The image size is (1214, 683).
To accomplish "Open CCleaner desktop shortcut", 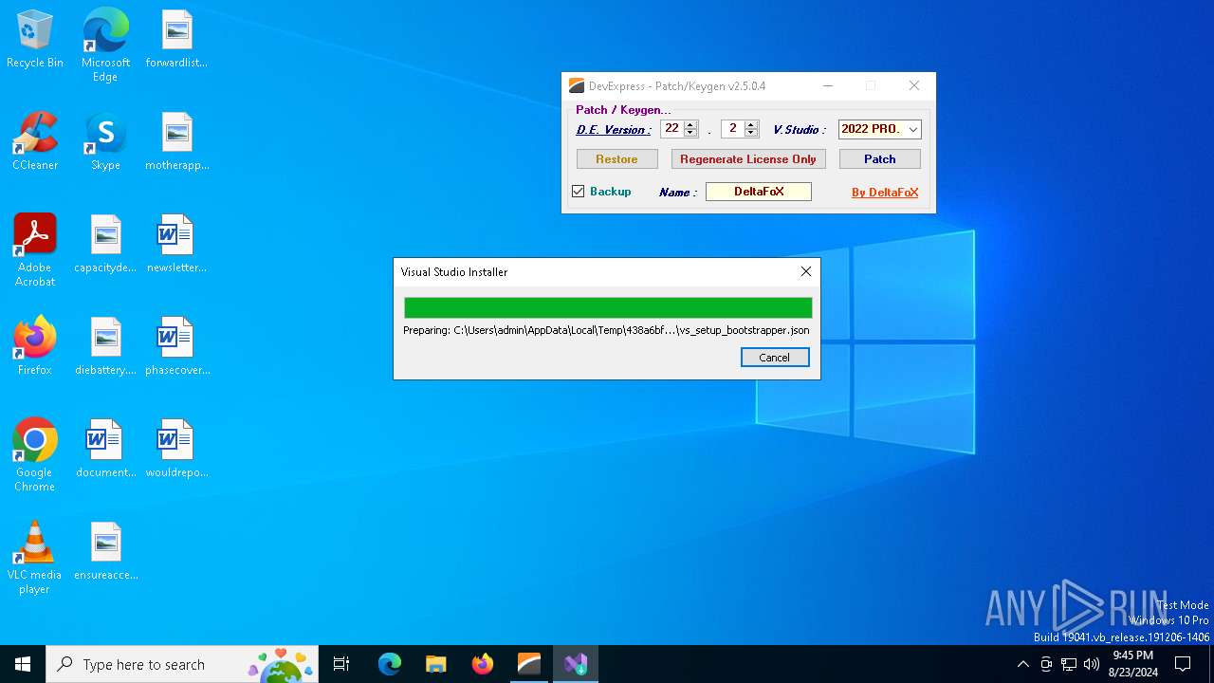I will pos(35,142).
